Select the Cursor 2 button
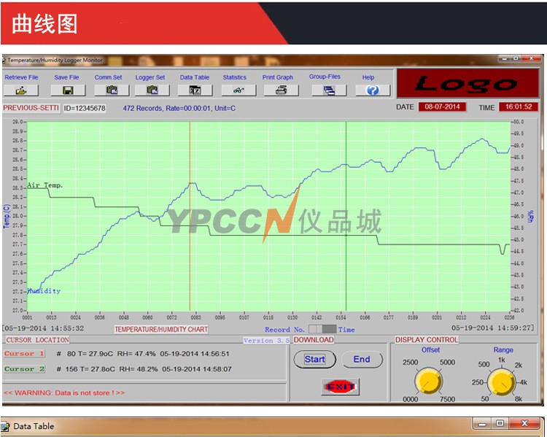The width and height of the screenshot is (547, 437). point(24,369)
